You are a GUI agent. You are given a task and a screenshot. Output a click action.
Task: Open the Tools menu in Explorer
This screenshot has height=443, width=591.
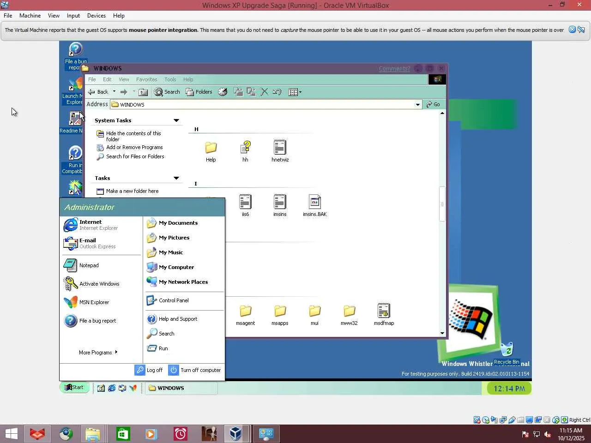coord(170,79)
